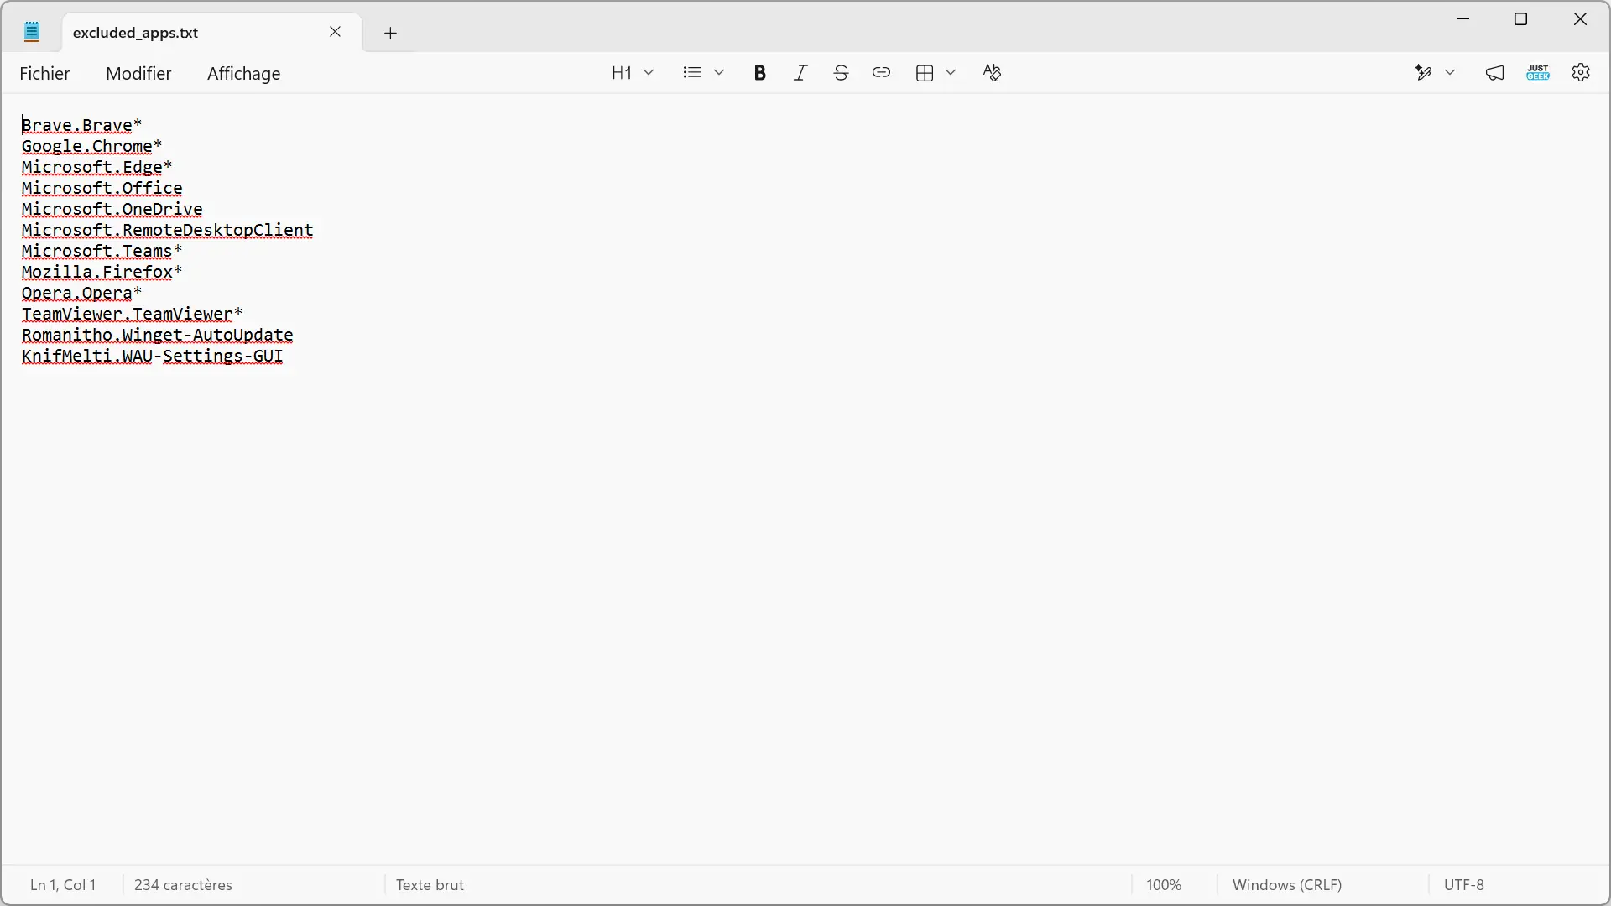
Task: Click the Microsoft.Office line
Action: pos(102,188)
